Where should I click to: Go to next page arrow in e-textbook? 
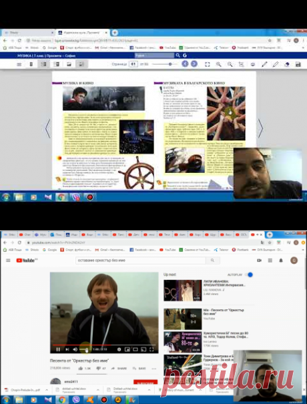[x=261, y=128]
